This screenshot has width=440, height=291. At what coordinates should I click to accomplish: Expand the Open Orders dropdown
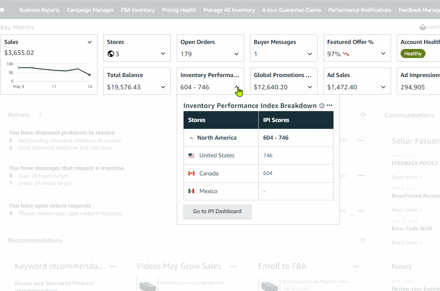coord(237,54)
